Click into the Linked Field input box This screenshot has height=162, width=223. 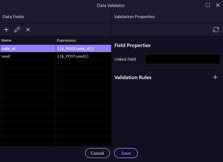pyautogui.click(x=183, y=59)
